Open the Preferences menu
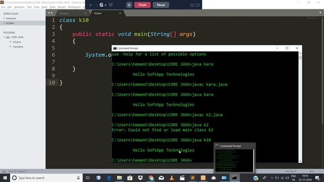The width and height of the screenshot is (324, 182). tap(74, 7)
